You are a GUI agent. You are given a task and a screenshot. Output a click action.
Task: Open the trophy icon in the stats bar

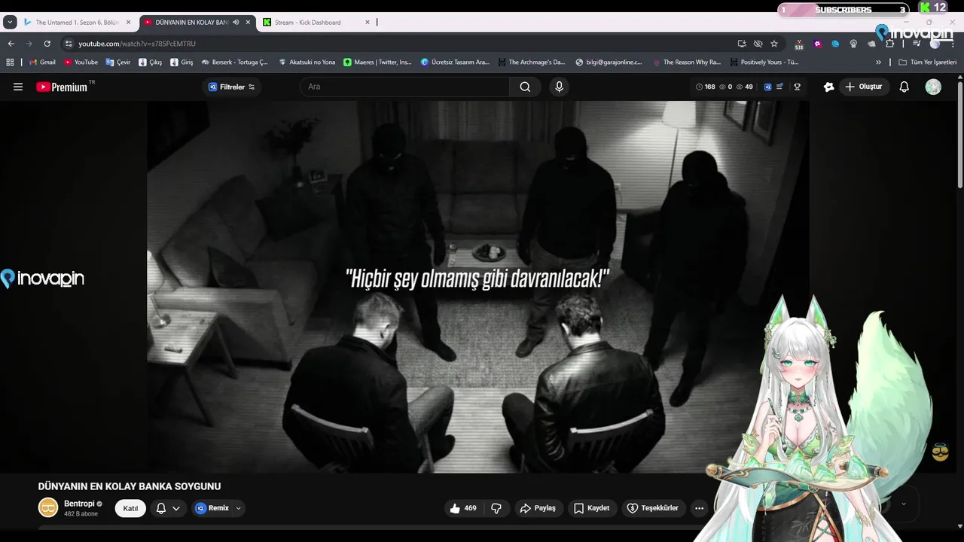(797, 87)
